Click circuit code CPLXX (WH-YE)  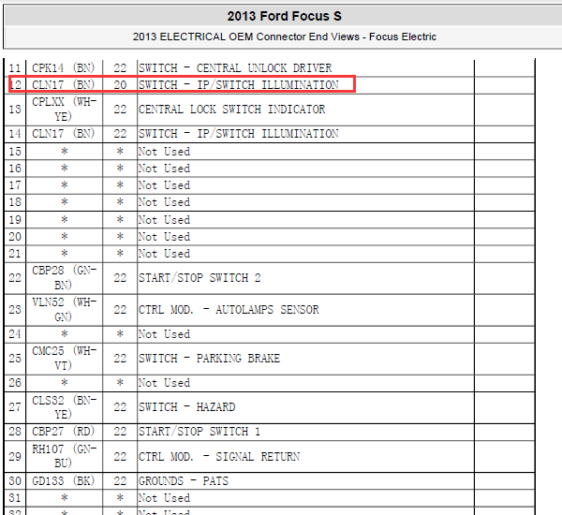pyautogui.click(x=64, y=109)
